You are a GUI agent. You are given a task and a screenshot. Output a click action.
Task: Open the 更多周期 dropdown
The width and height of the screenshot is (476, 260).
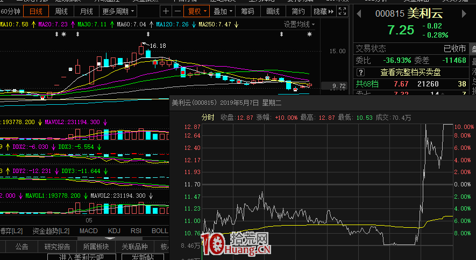click(x=117, y=11)
